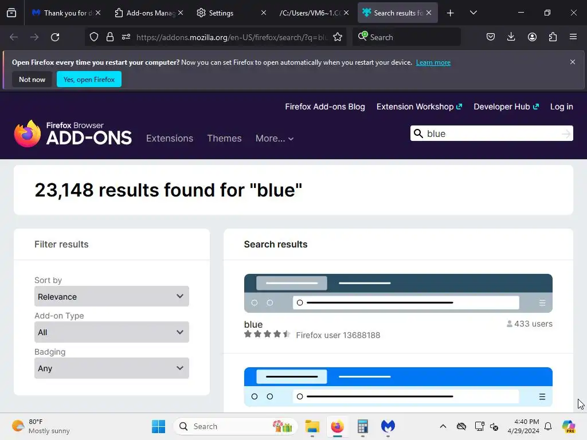This screenshot has height=440, width=587.
Task: Open the Badging Any dropdown
Action: click(x=112, y=368)
